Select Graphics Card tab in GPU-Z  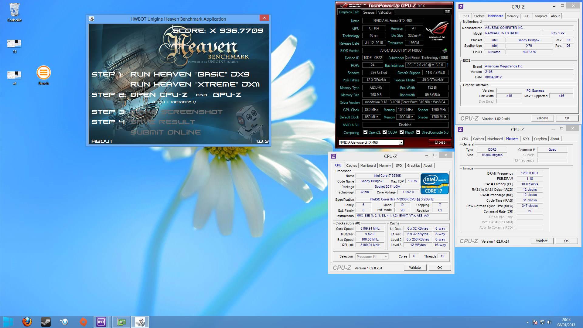pos(349,12)
